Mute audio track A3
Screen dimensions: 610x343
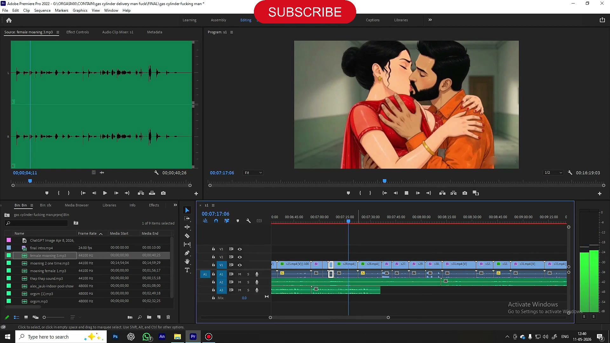tap(240, 290)
